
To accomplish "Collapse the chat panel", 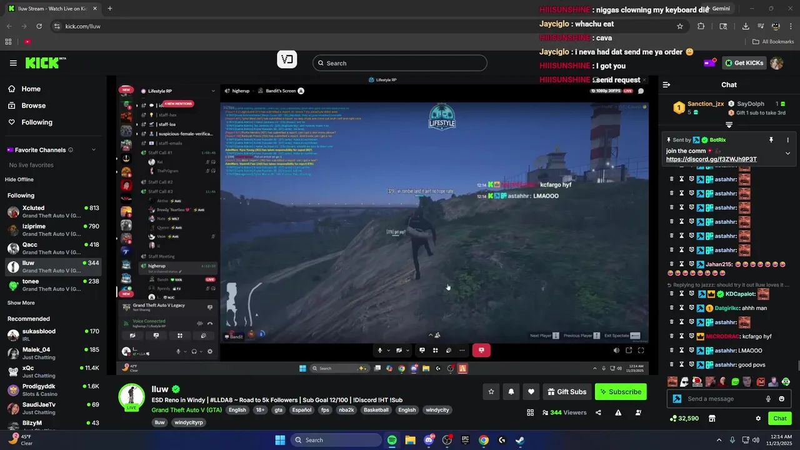I will coord(666,85).
